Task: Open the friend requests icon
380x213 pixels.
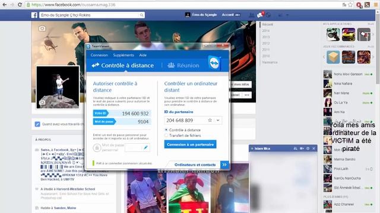Action: 251,15
